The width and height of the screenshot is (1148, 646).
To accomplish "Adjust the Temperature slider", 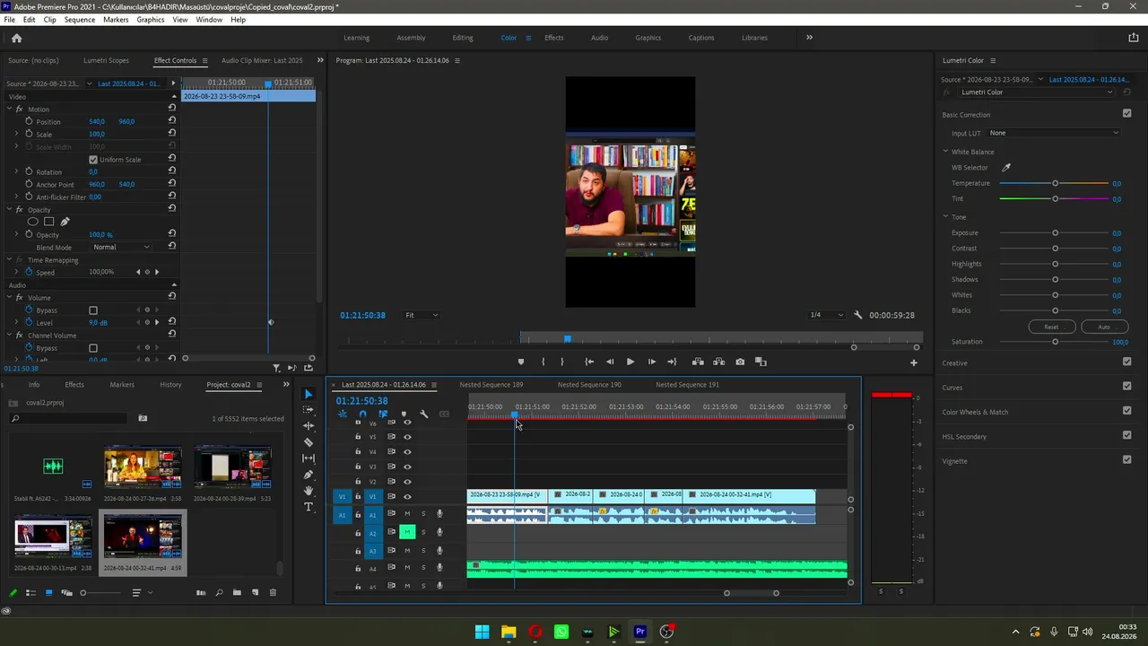I will click(1055, 183).
